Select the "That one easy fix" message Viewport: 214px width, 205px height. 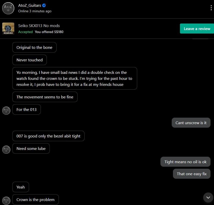[191, 174]
